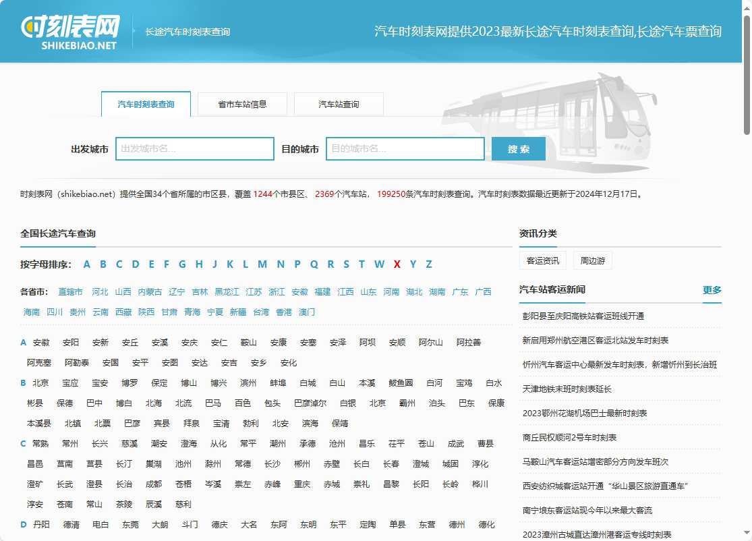The image size is (752, 541).
Task: Select 广东 from province list
Action: click(460, 292)
